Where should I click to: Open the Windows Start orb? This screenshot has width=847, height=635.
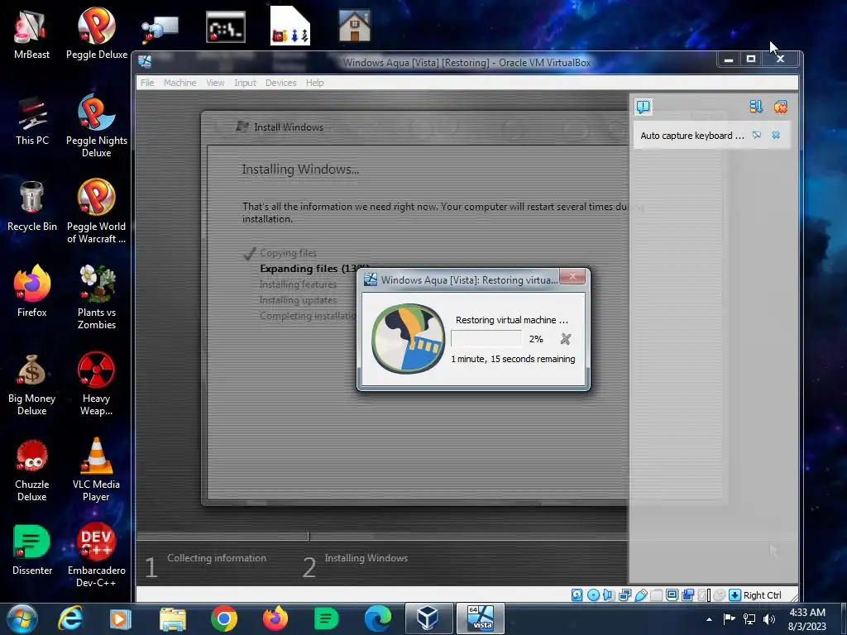22,618
